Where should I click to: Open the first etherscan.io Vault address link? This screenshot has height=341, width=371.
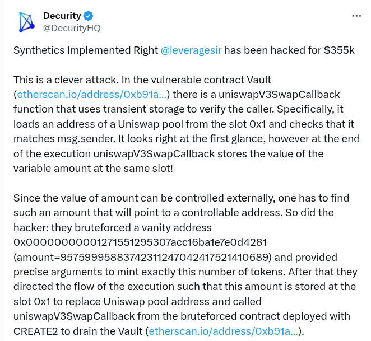[x=92, y=95]
